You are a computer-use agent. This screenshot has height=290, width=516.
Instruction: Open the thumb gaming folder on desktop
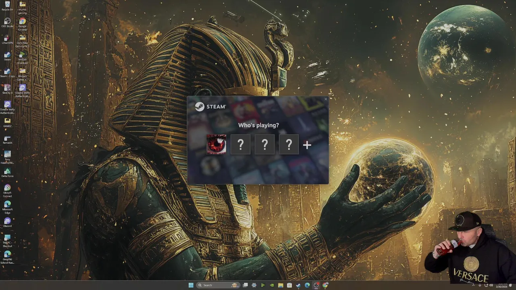tap(23, 8)
